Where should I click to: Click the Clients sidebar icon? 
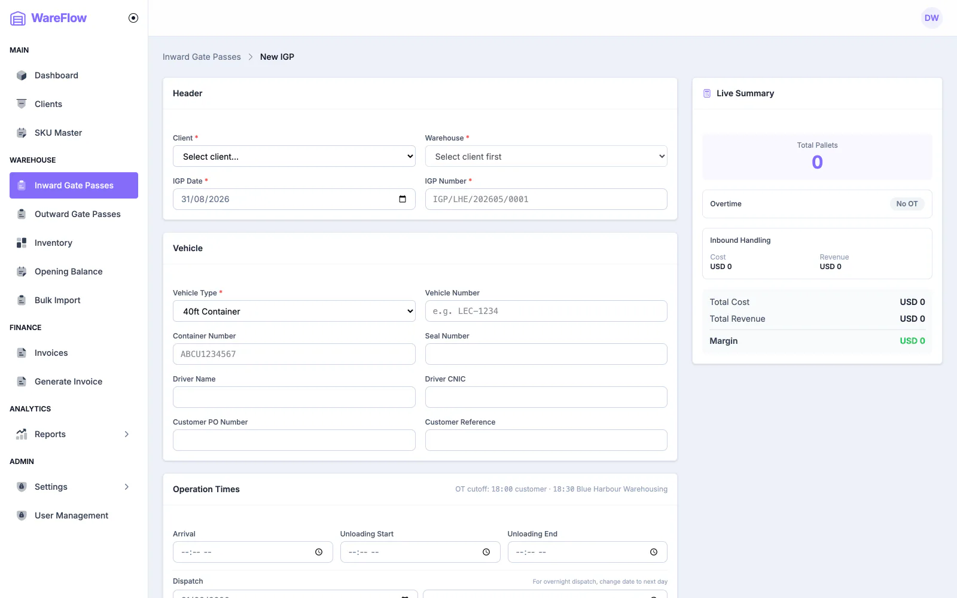22,104
